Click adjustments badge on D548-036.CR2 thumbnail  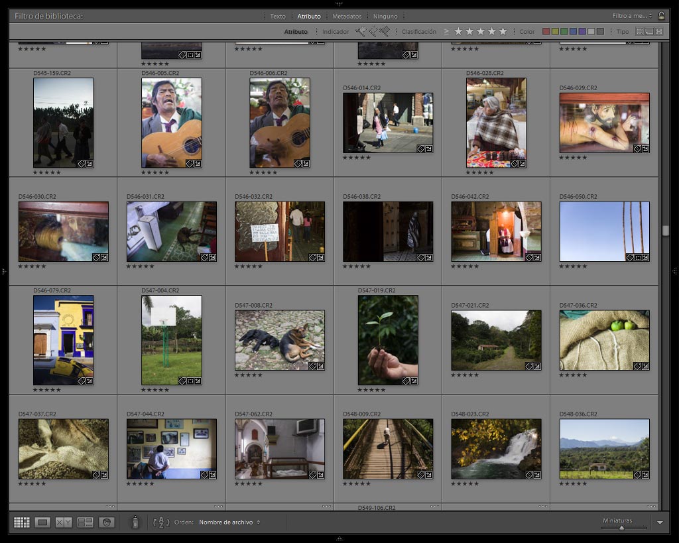pyautogui.click(x=645, y=475)
